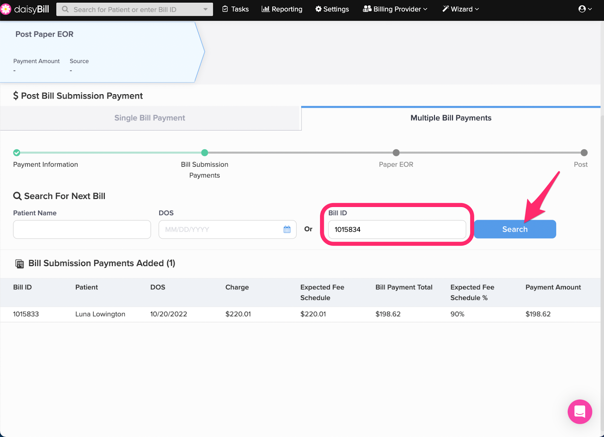604x437 pixels.
Task: Open the Tasks menu item
Action: (236, 9)
